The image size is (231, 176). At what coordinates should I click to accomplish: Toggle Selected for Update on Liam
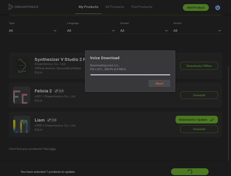click(x=196, y=120)
